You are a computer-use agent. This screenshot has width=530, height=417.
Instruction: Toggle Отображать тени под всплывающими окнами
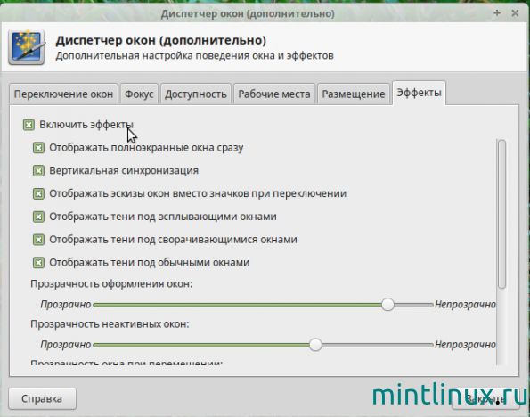click(x=38, y=217)
